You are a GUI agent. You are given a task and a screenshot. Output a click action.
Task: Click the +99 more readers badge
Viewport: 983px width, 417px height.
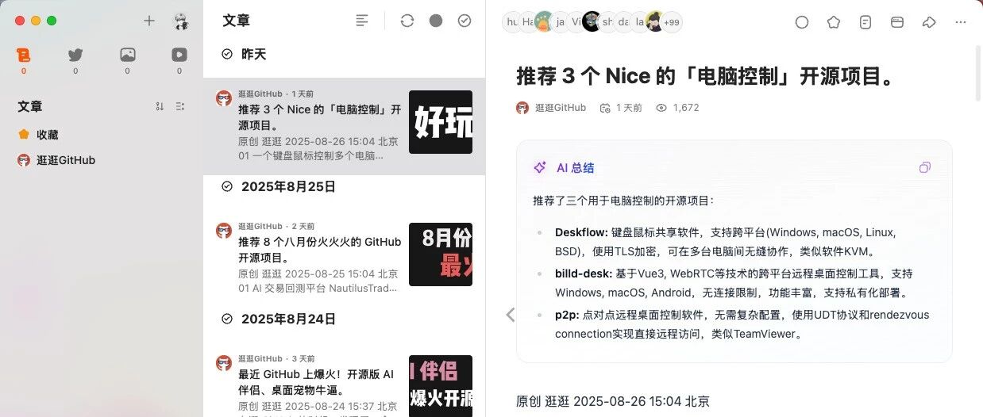672,22
